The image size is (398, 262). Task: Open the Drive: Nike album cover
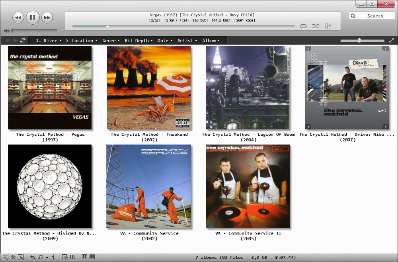(x=347, y=88)
